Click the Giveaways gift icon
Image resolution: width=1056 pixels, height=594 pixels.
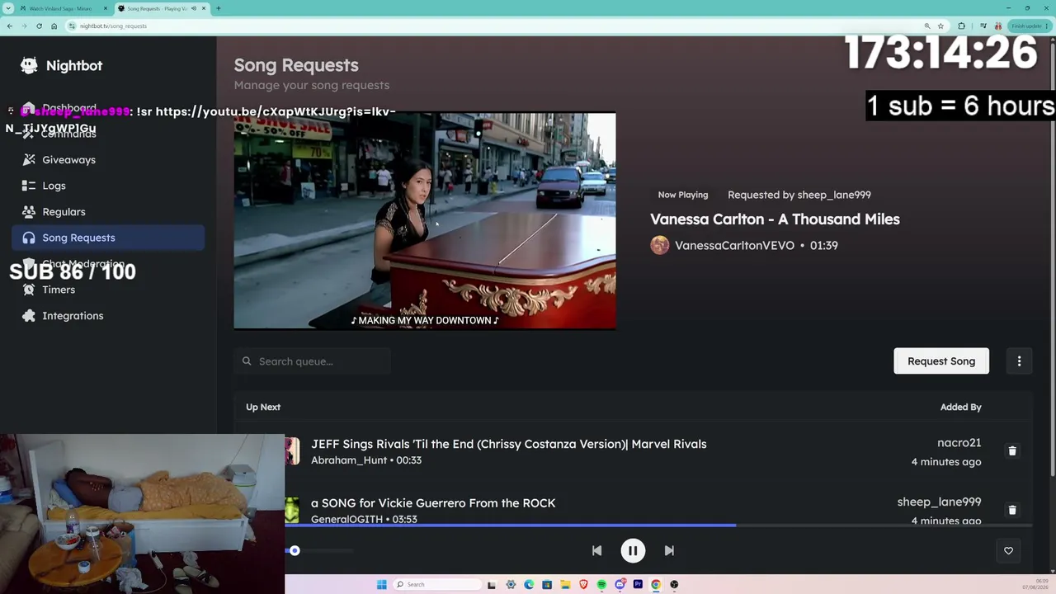click(x=29, y=160)
